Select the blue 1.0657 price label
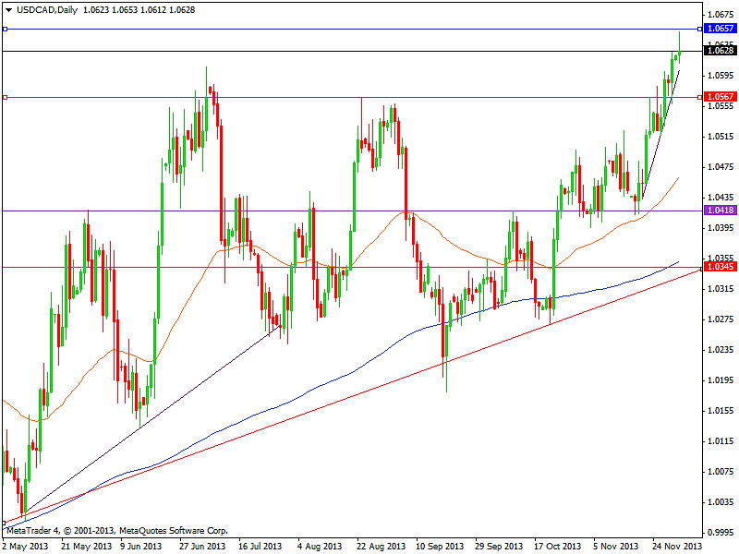Viewport: 739px width, 554px height. [720, 29]
